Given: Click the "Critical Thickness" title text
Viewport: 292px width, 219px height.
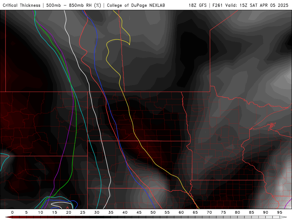Looking at the screenshot, I should click(22, 5).
